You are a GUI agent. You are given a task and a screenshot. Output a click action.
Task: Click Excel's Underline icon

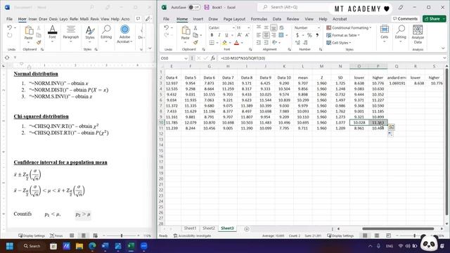click(x=226, y=35)
